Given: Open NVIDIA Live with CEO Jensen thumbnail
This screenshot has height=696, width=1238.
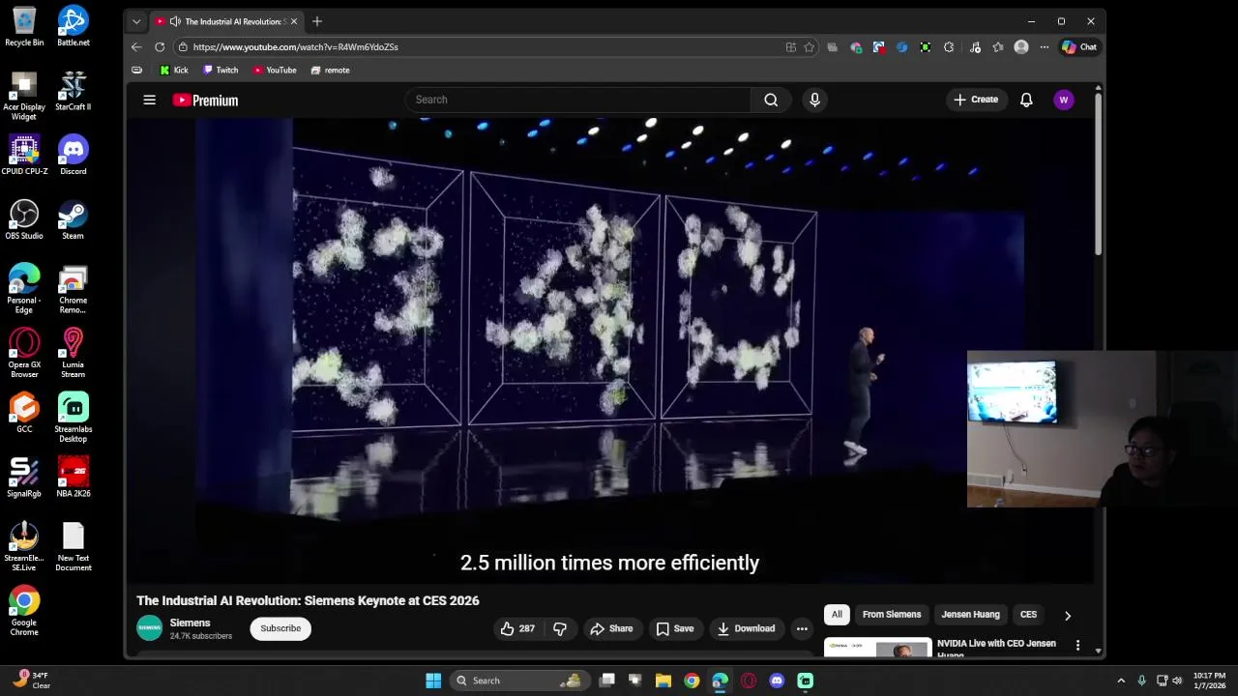Looking at the screenshot, I should [877, 648].
